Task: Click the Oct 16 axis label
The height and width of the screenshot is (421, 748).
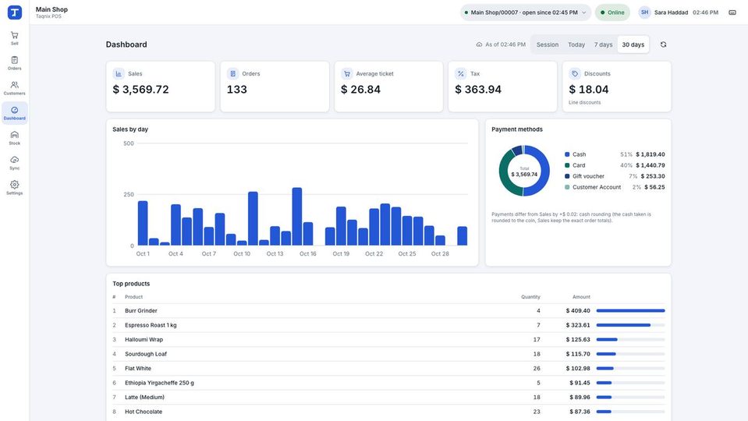Action: (307, 253)
